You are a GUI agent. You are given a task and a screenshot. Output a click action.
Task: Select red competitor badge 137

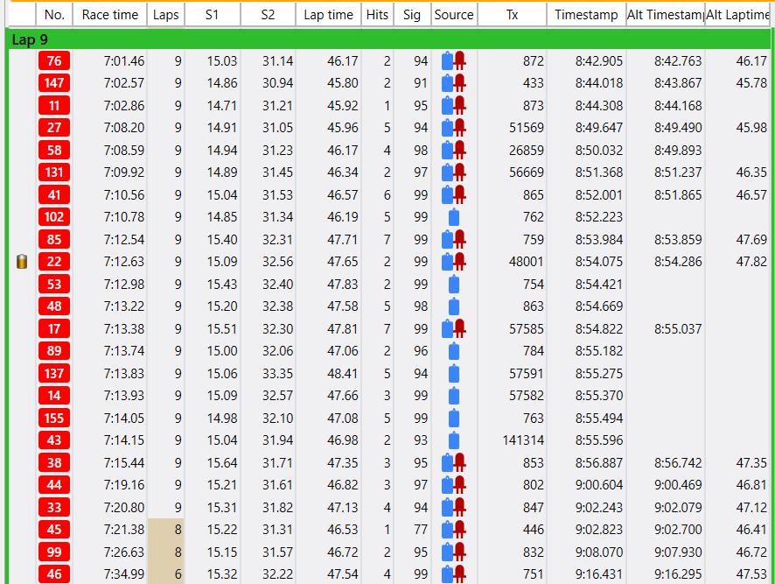pyautogui.click(x=54, y=374)
